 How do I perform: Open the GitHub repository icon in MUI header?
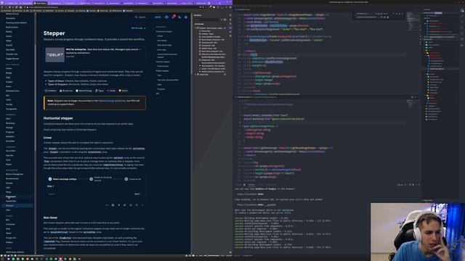(166, 17)
